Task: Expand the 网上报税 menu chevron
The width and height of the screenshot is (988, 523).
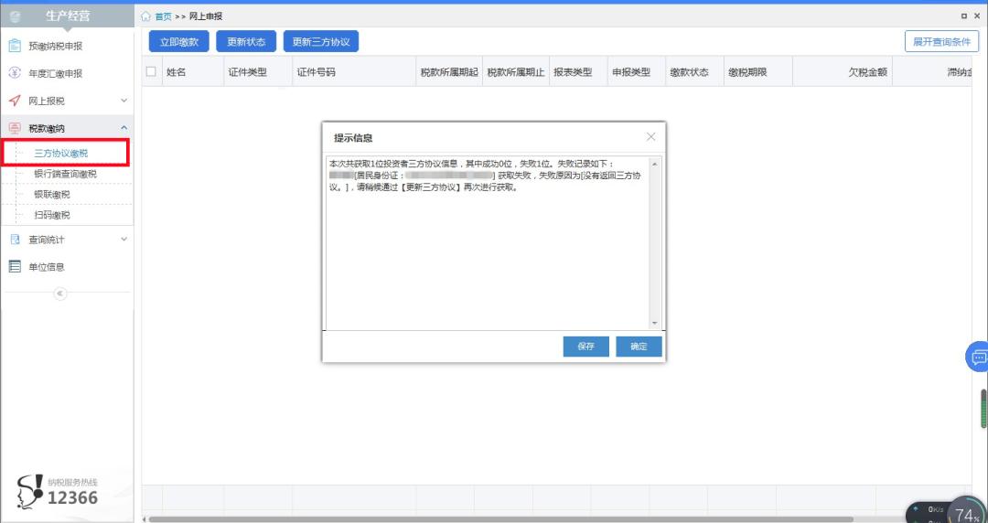Action: [124, 101]
